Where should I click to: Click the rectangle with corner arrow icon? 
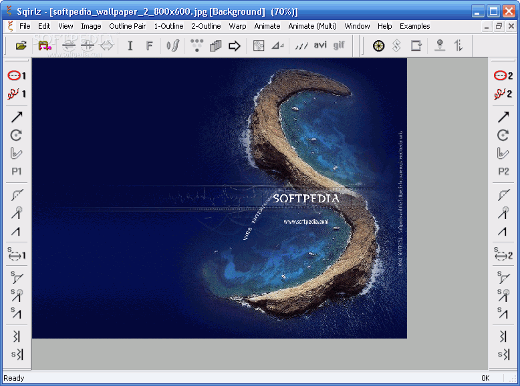[x=416, y=45]
